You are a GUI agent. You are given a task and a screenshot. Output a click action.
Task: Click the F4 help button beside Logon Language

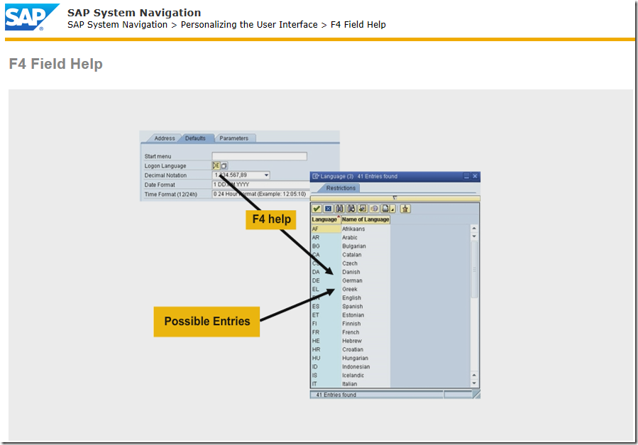[224, 165]
